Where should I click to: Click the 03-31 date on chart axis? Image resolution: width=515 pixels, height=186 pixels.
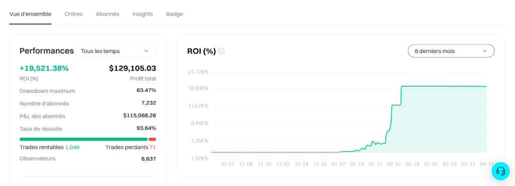coord(468,164)
